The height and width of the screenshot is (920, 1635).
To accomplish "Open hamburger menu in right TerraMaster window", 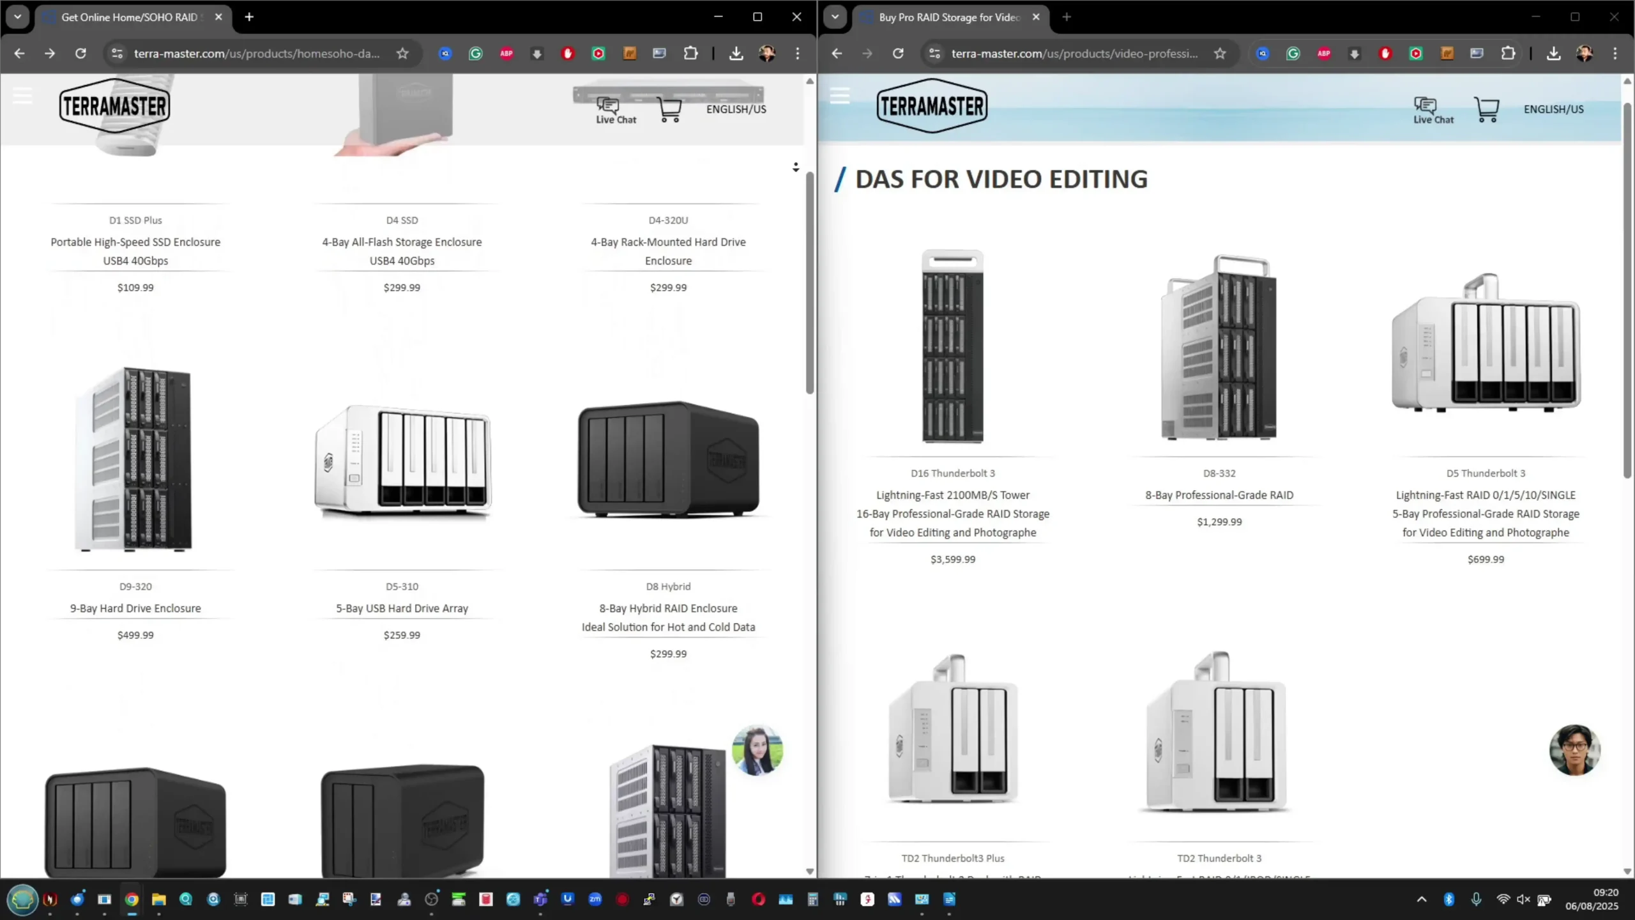I will 840,96.
